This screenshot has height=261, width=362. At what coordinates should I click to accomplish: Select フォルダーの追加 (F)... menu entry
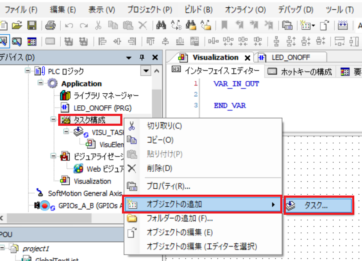click(180, 219)
